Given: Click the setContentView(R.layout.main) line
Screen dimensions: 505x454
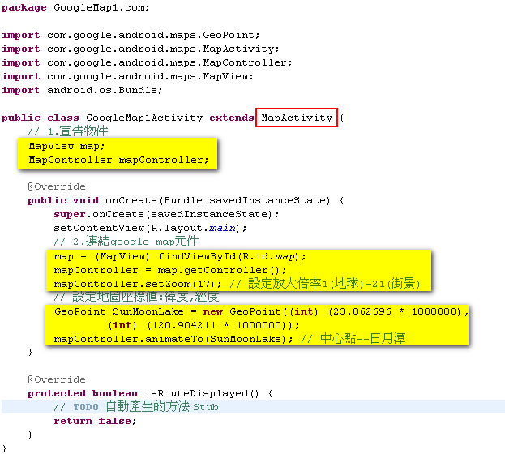Looking at the screenshot, I should click(150, 228).
